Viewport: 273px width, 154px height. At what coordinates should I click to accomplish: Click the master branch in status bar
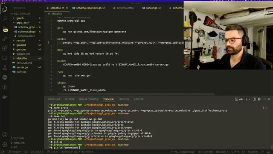pyautogui.click(x=15, y=152)
